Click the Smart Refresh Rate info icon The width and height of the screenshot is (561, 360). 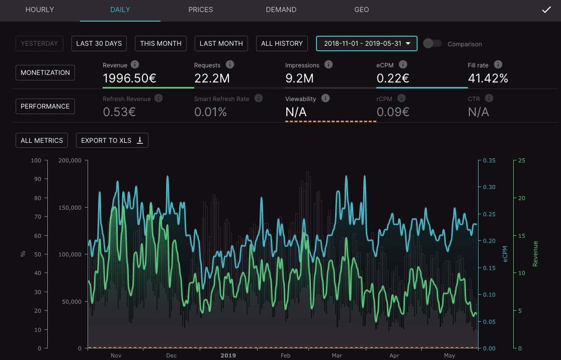259,99
